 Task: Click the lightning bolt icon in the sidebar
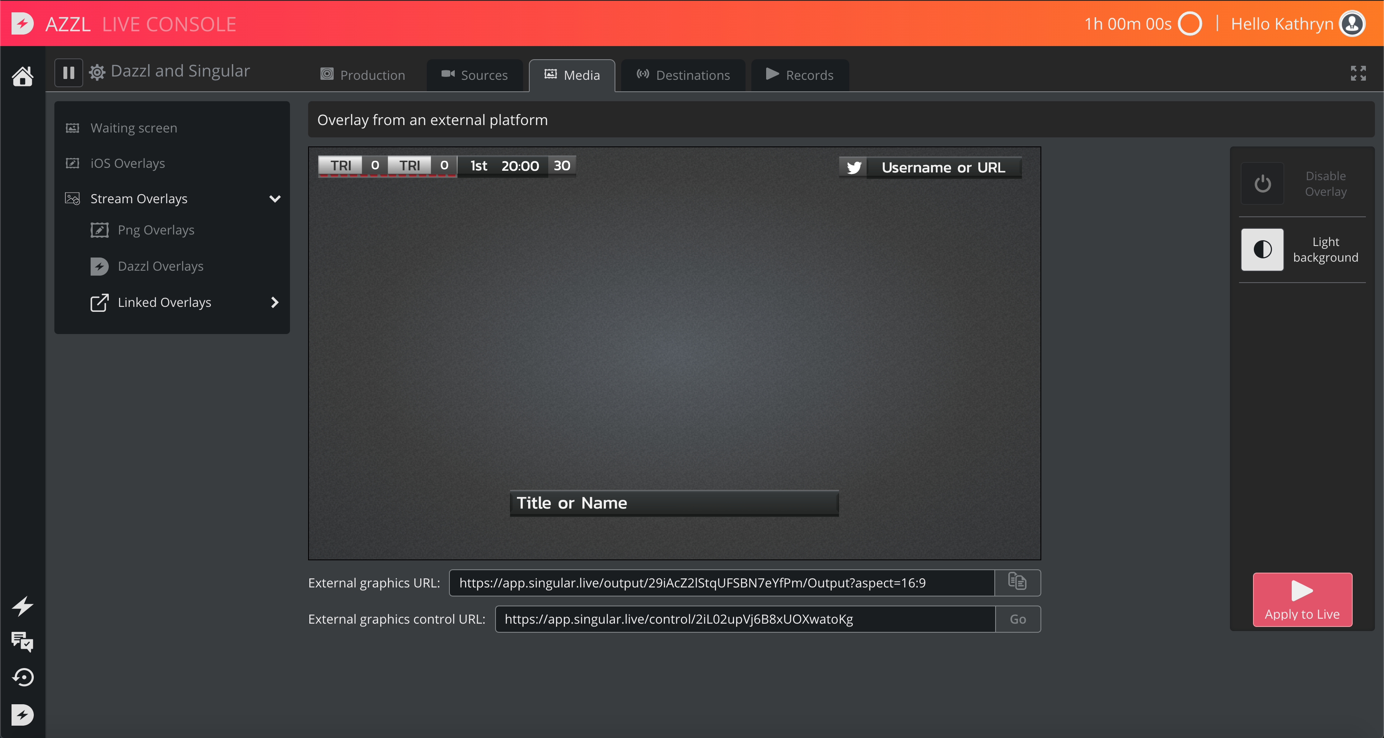click(x=23, y=606)
